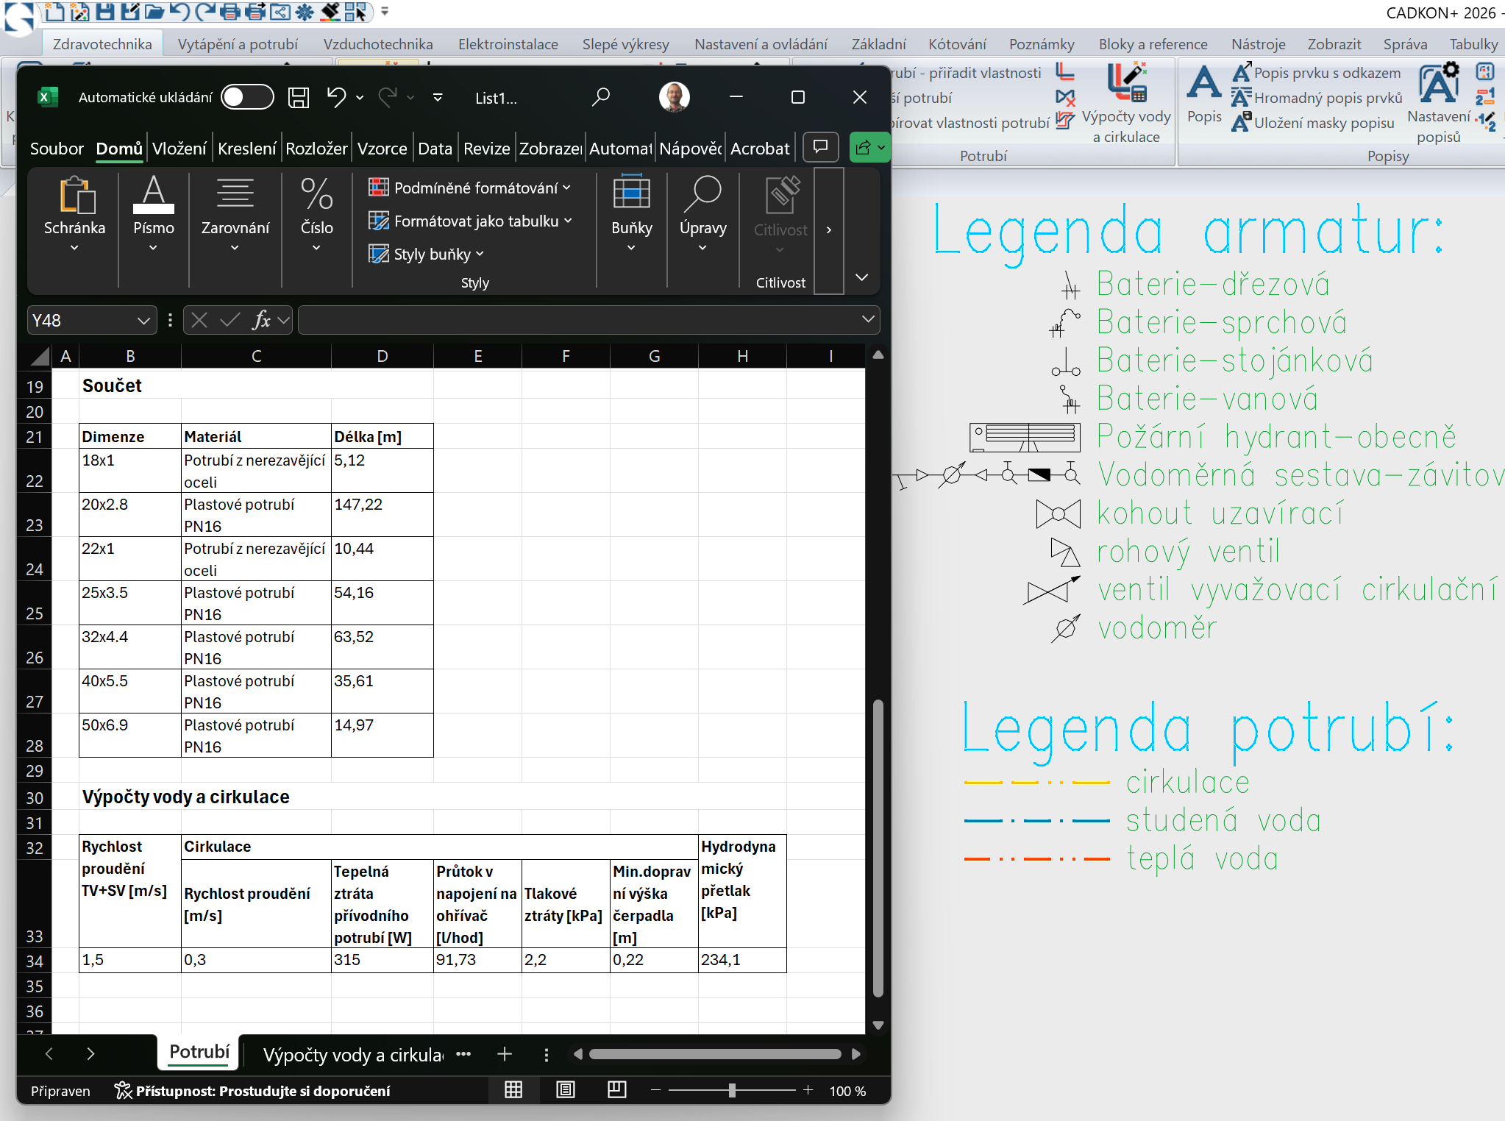Image resolution: width=1505 pixels, height=1121 pixels.
Task: Add a new sheet with plus button
Action: (505, 1054)
